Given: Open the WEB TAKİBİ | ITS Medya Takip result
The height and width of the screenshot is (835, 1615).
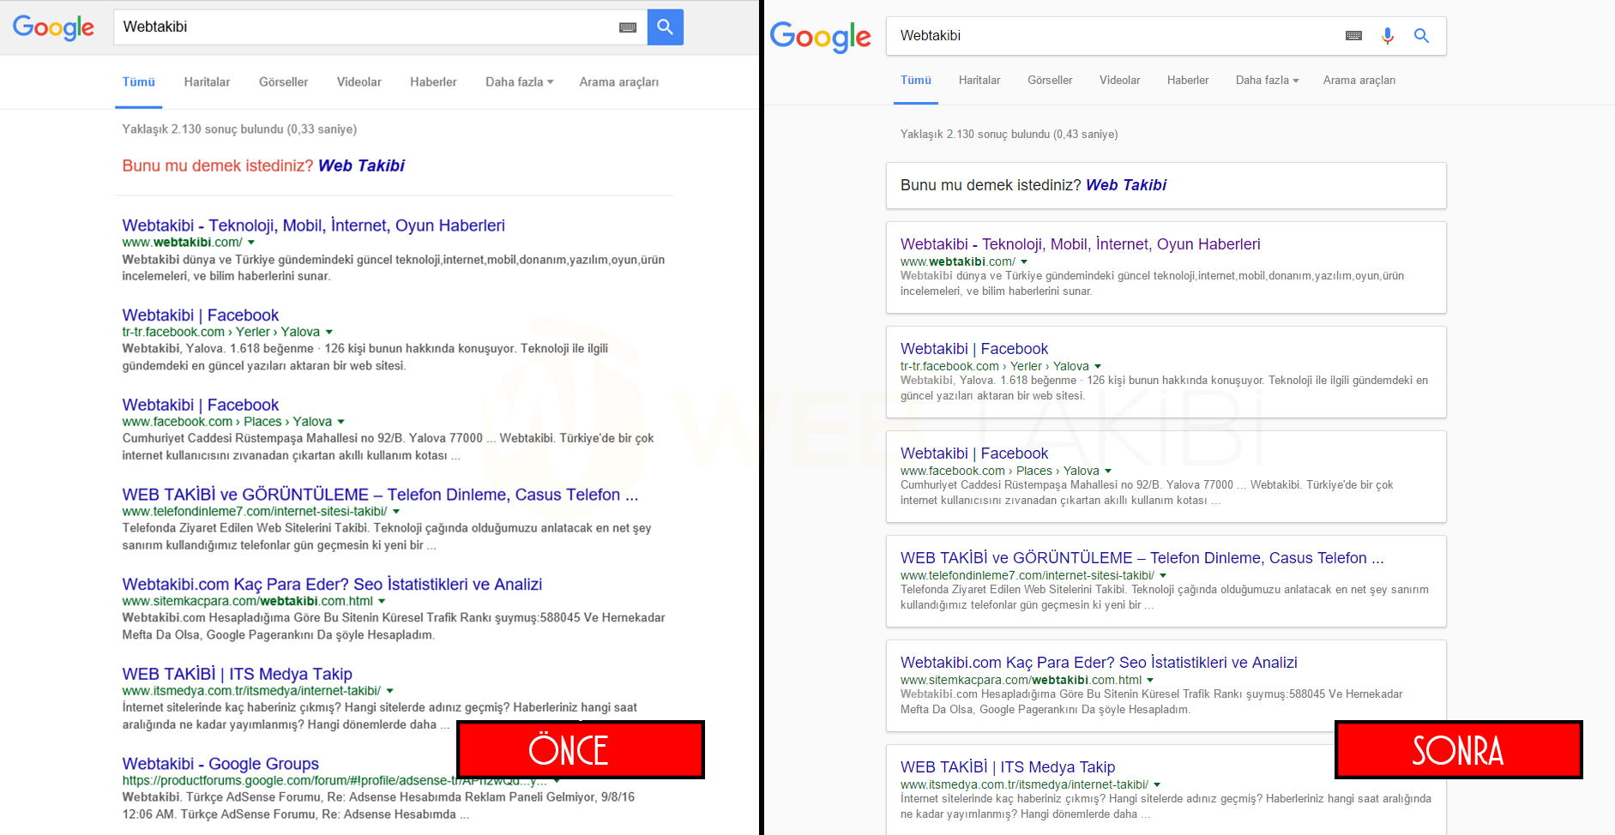Looking at the screenshot, I should pos(237,674).
